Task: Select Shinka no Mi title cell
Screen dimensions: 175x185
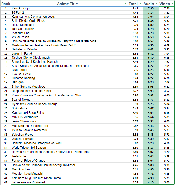Action: coord(69,165)
